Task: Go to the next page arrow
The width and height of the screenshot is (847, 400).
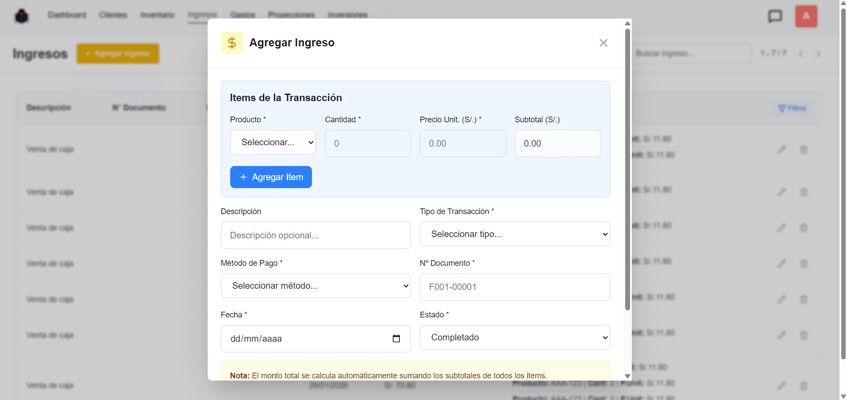Action: tap(818, 53)
